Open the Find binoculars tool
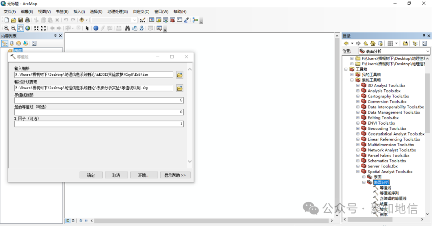 [x=127, y=28]
